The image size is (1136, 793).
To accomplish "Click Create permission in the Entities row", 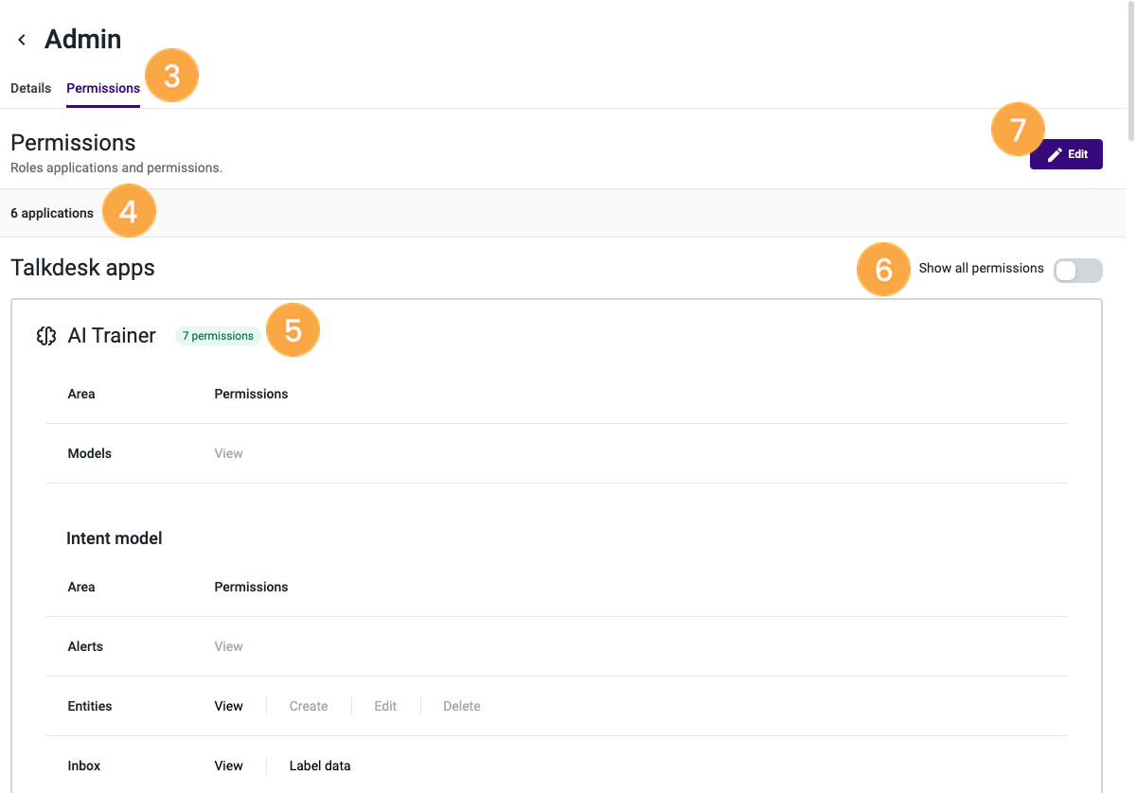I will click(x=309, y=706).
